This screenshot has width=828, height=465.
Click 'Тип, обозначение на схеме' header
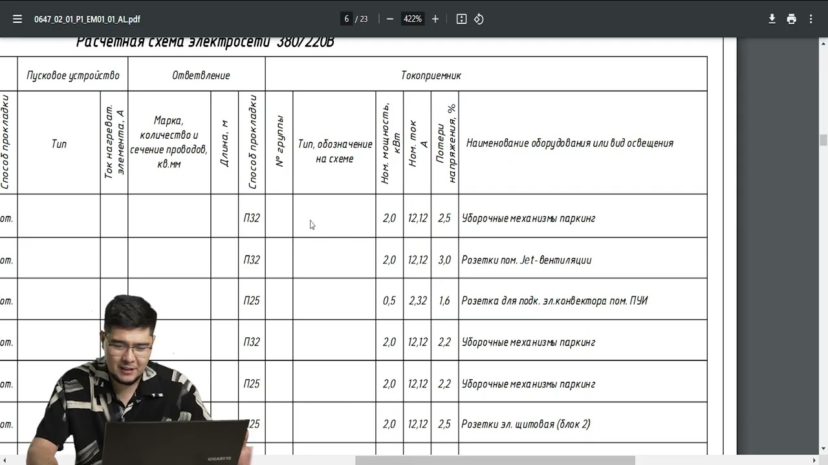[334, 151]
